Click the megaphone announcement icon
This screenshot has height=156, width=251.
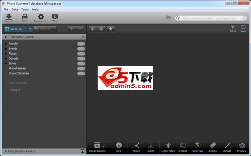coord(168,18)
